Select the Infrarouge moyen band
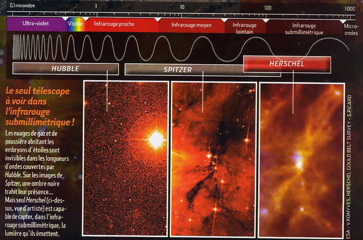Screen dimensions: 363x240 (x=191, y=25)
